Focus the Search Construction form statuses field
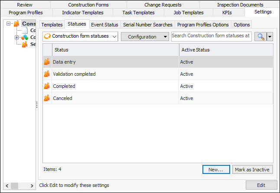280x193 pixels. point(211,36)
